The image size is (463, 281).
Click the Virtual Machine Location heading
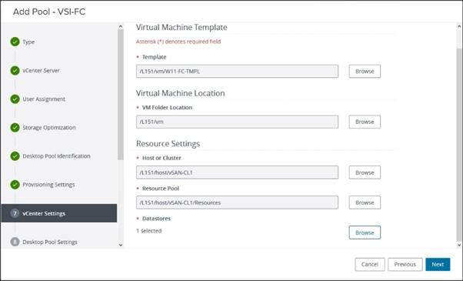pos(181,93)
